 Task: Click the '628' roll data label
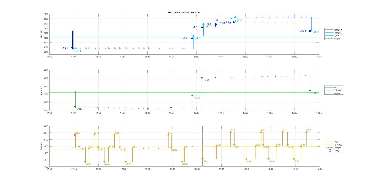pyautogui.click(x=303, y=145)
